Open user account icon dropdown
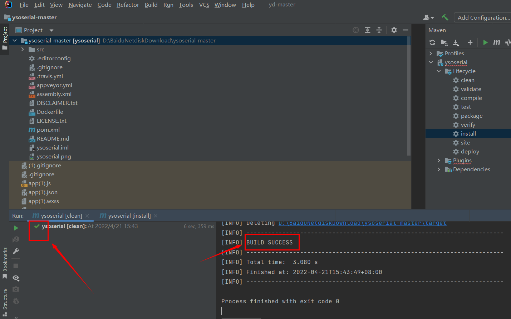 [428, 17]
